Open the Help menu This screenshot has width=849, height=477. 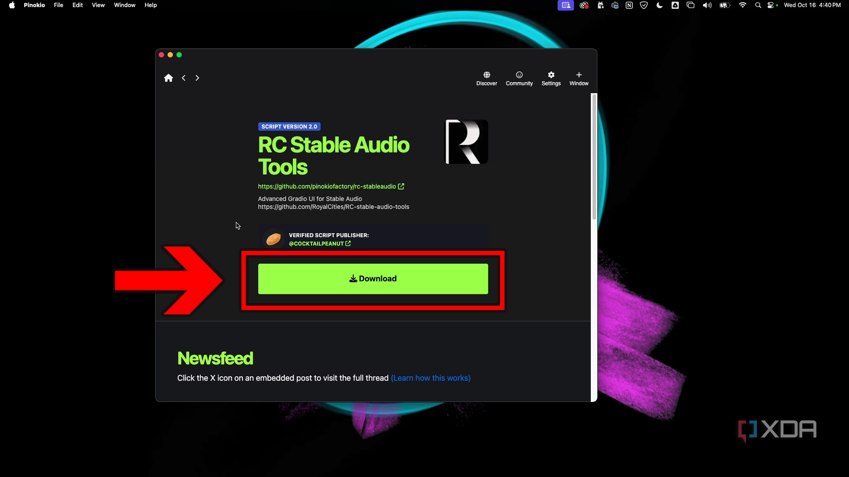tap(151, 5)
